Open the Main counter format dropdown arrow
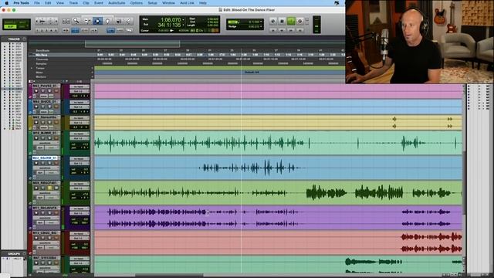This screenshot has height=278, width=494. pyautogui.click(x=183, y=20)
